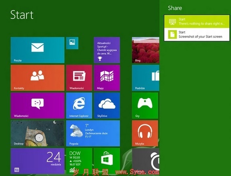
Task: Open the purple Wiadomości messaging tile
Action: tap(37, 106)
